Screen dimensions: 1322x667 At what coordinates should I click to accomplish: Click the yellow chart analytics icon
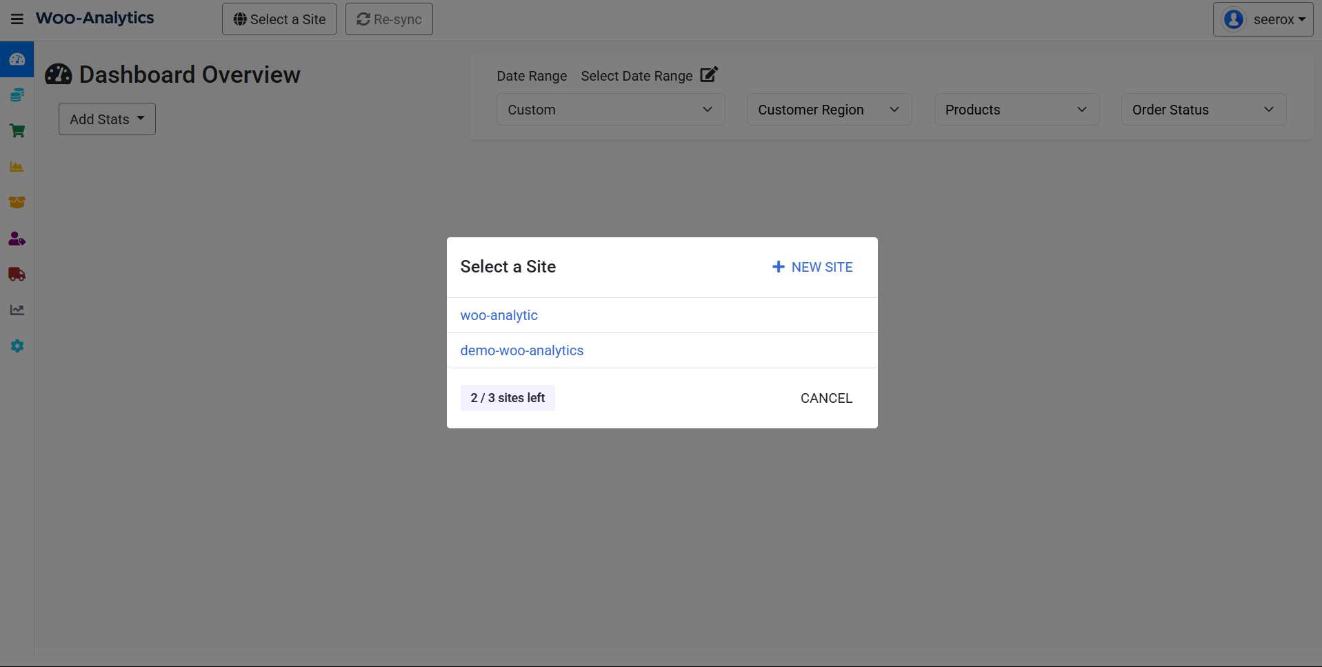(17, 166)
